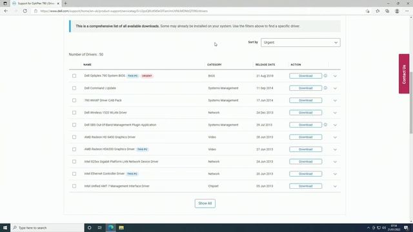Download Dell Wireless 1520 WLAN Driver
Viewport: 413px width, 232px height.
305,113
